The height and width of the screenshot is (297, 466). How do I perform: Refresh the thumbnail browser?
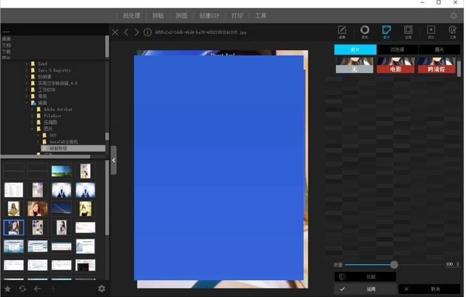pyautogui.click(x=23, y=289)
